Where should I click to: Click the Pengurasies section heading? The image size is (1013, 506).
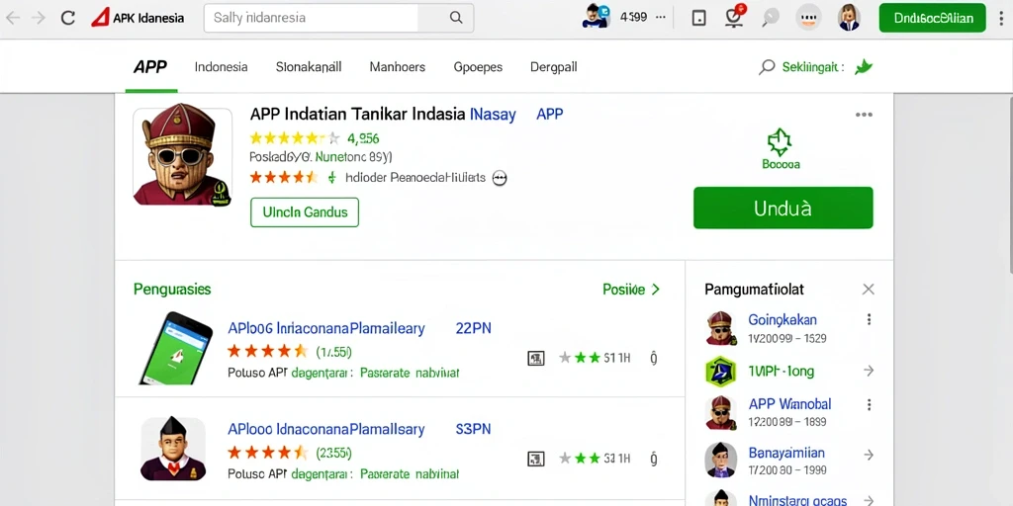click(x=172, y=290)
